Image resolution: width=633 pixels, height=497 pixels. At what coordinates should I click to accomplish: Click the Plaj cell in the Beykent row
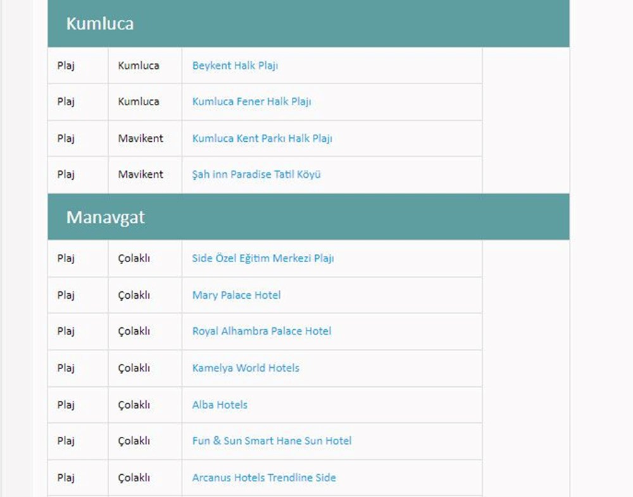[66, 66]
